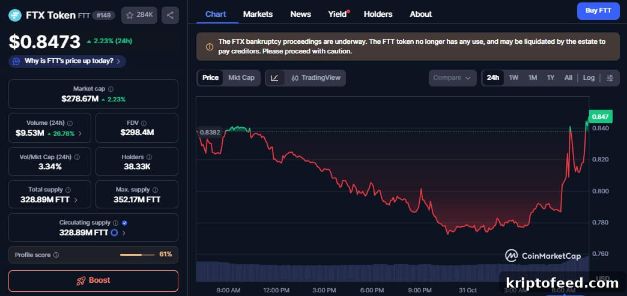Viewport: 627px width, 296px height.
Task: Click the $0.8473 price value
Action: point(45,41)
